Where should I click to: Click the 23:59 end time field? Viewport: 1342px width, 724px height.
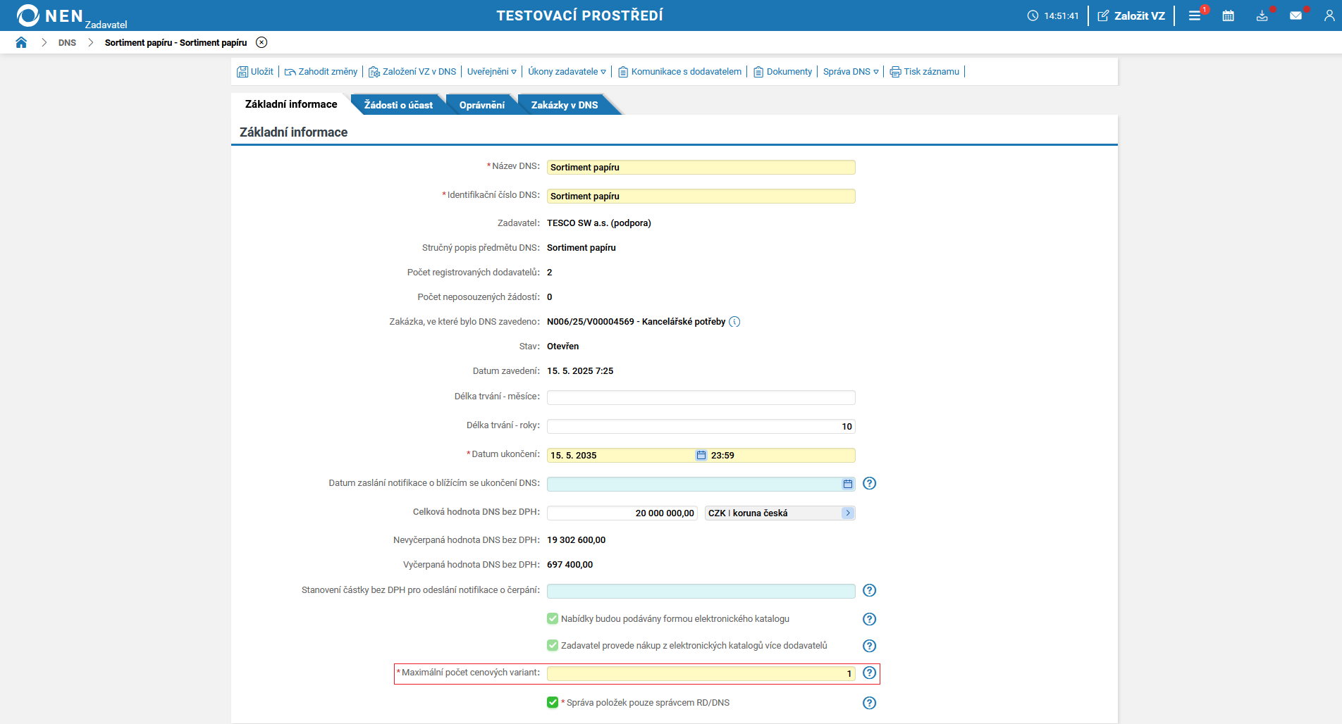click(x=782, y=455)
